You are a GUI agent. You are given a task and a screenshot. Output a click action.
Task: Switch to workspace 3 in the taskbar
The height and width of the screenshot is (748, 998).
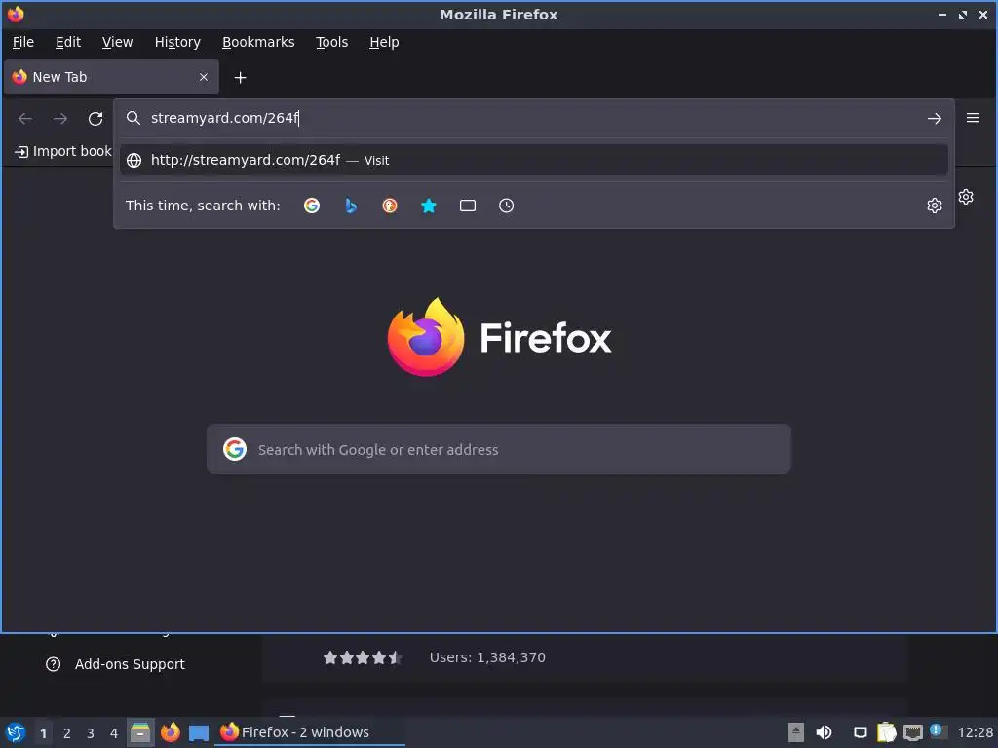point(91,733)
